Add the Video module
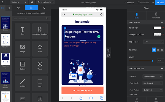Image resolution: width=165 pixels, height=102 pixels. (40, 66)
